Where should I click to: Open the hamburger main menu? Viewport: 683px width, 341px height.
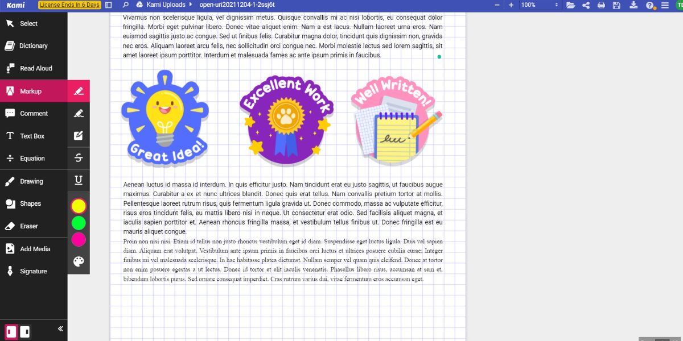tap(665, 5)
